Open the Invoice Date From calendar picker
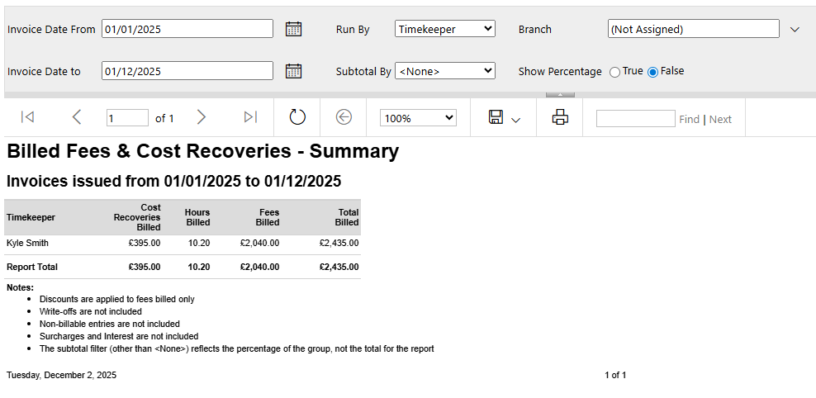816x398 pixels. 293,29
